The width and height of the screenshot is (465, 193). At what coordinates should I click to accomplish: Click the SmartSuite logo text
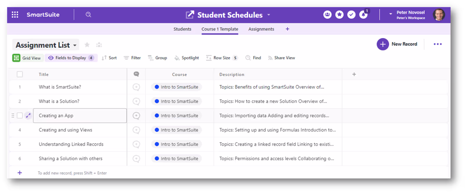click(43, 14)
